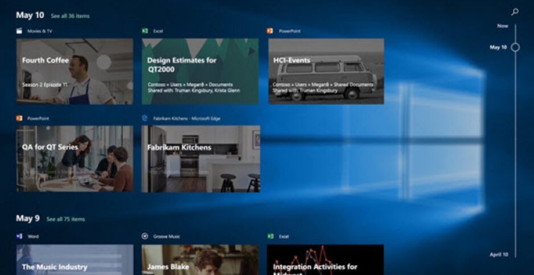Click the PowerPoint icon above QA for QT Series

tap(19, 118)
